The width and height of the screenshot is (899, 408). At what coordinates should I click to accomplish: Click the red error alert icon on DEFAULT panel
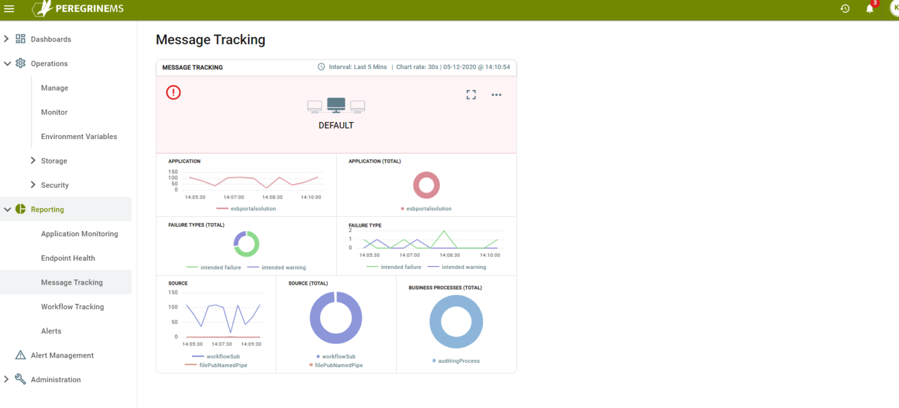(x=173, y=92)
